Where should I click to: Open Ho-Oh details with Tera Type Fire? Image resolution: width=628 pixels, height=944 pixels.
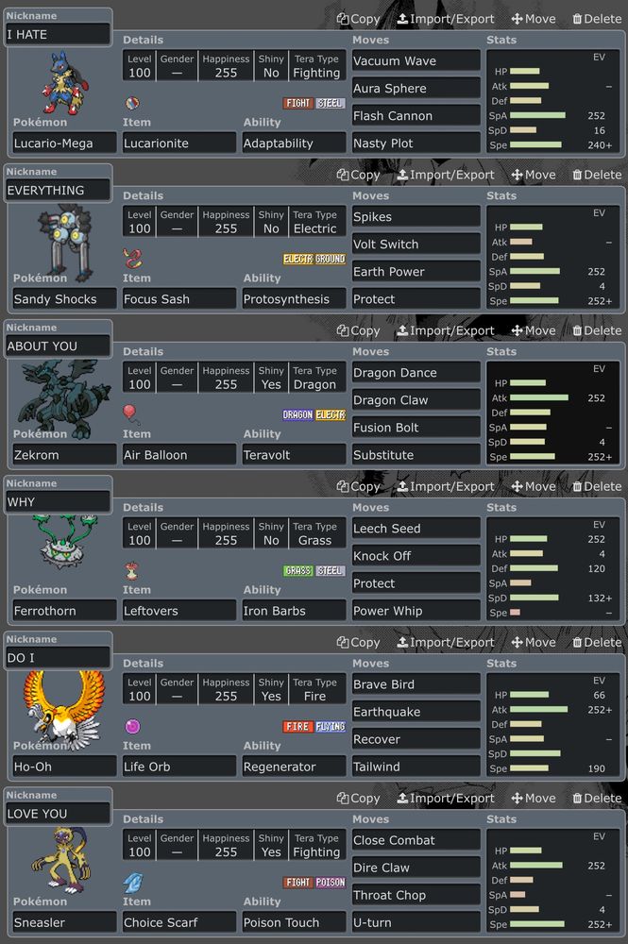tap(234, 689)
